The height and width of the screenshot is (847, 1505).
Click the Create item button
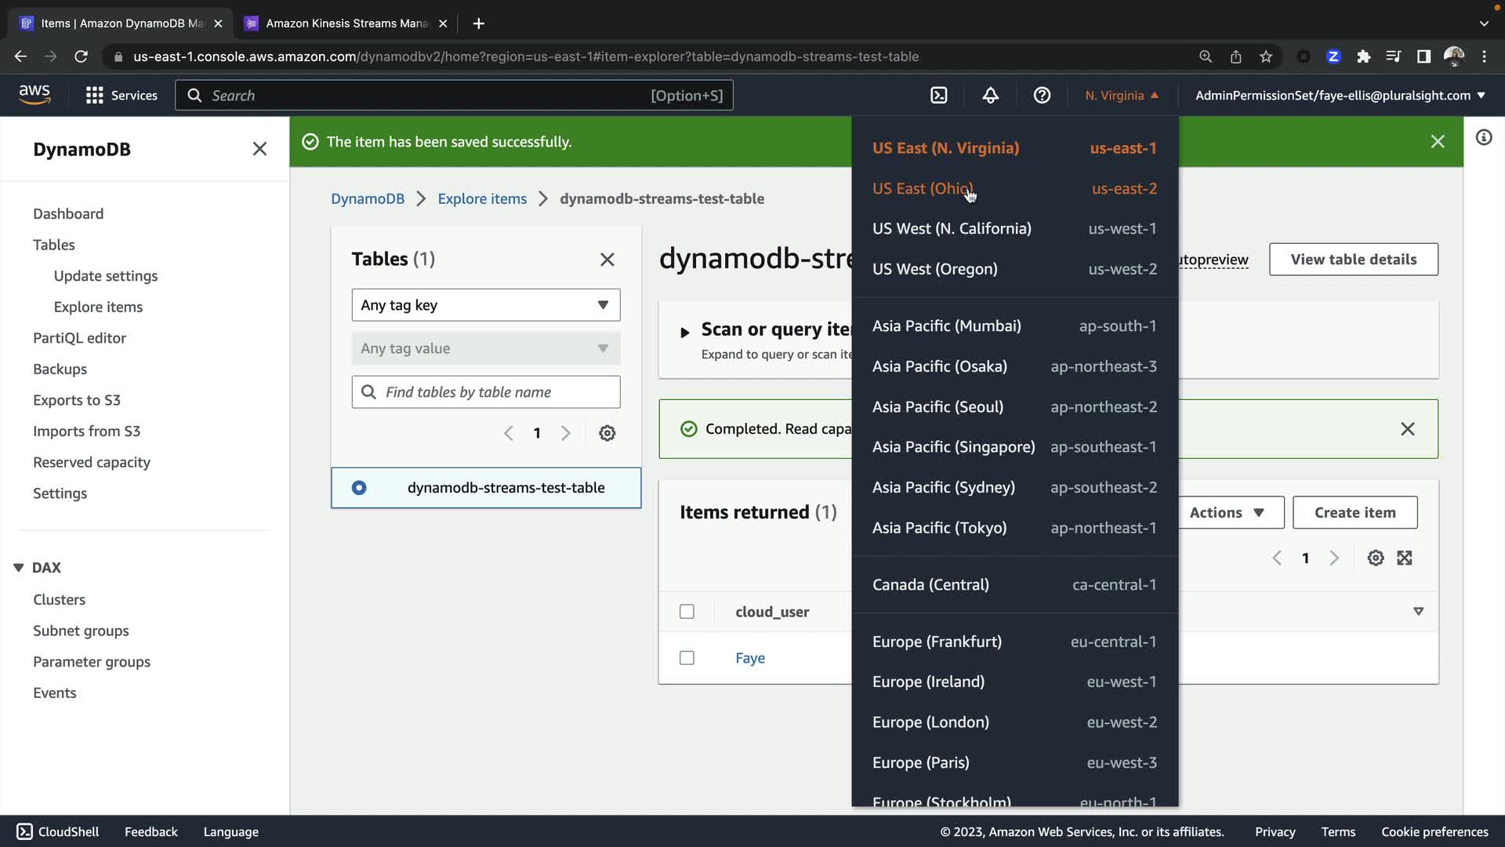click(1354, 513)
